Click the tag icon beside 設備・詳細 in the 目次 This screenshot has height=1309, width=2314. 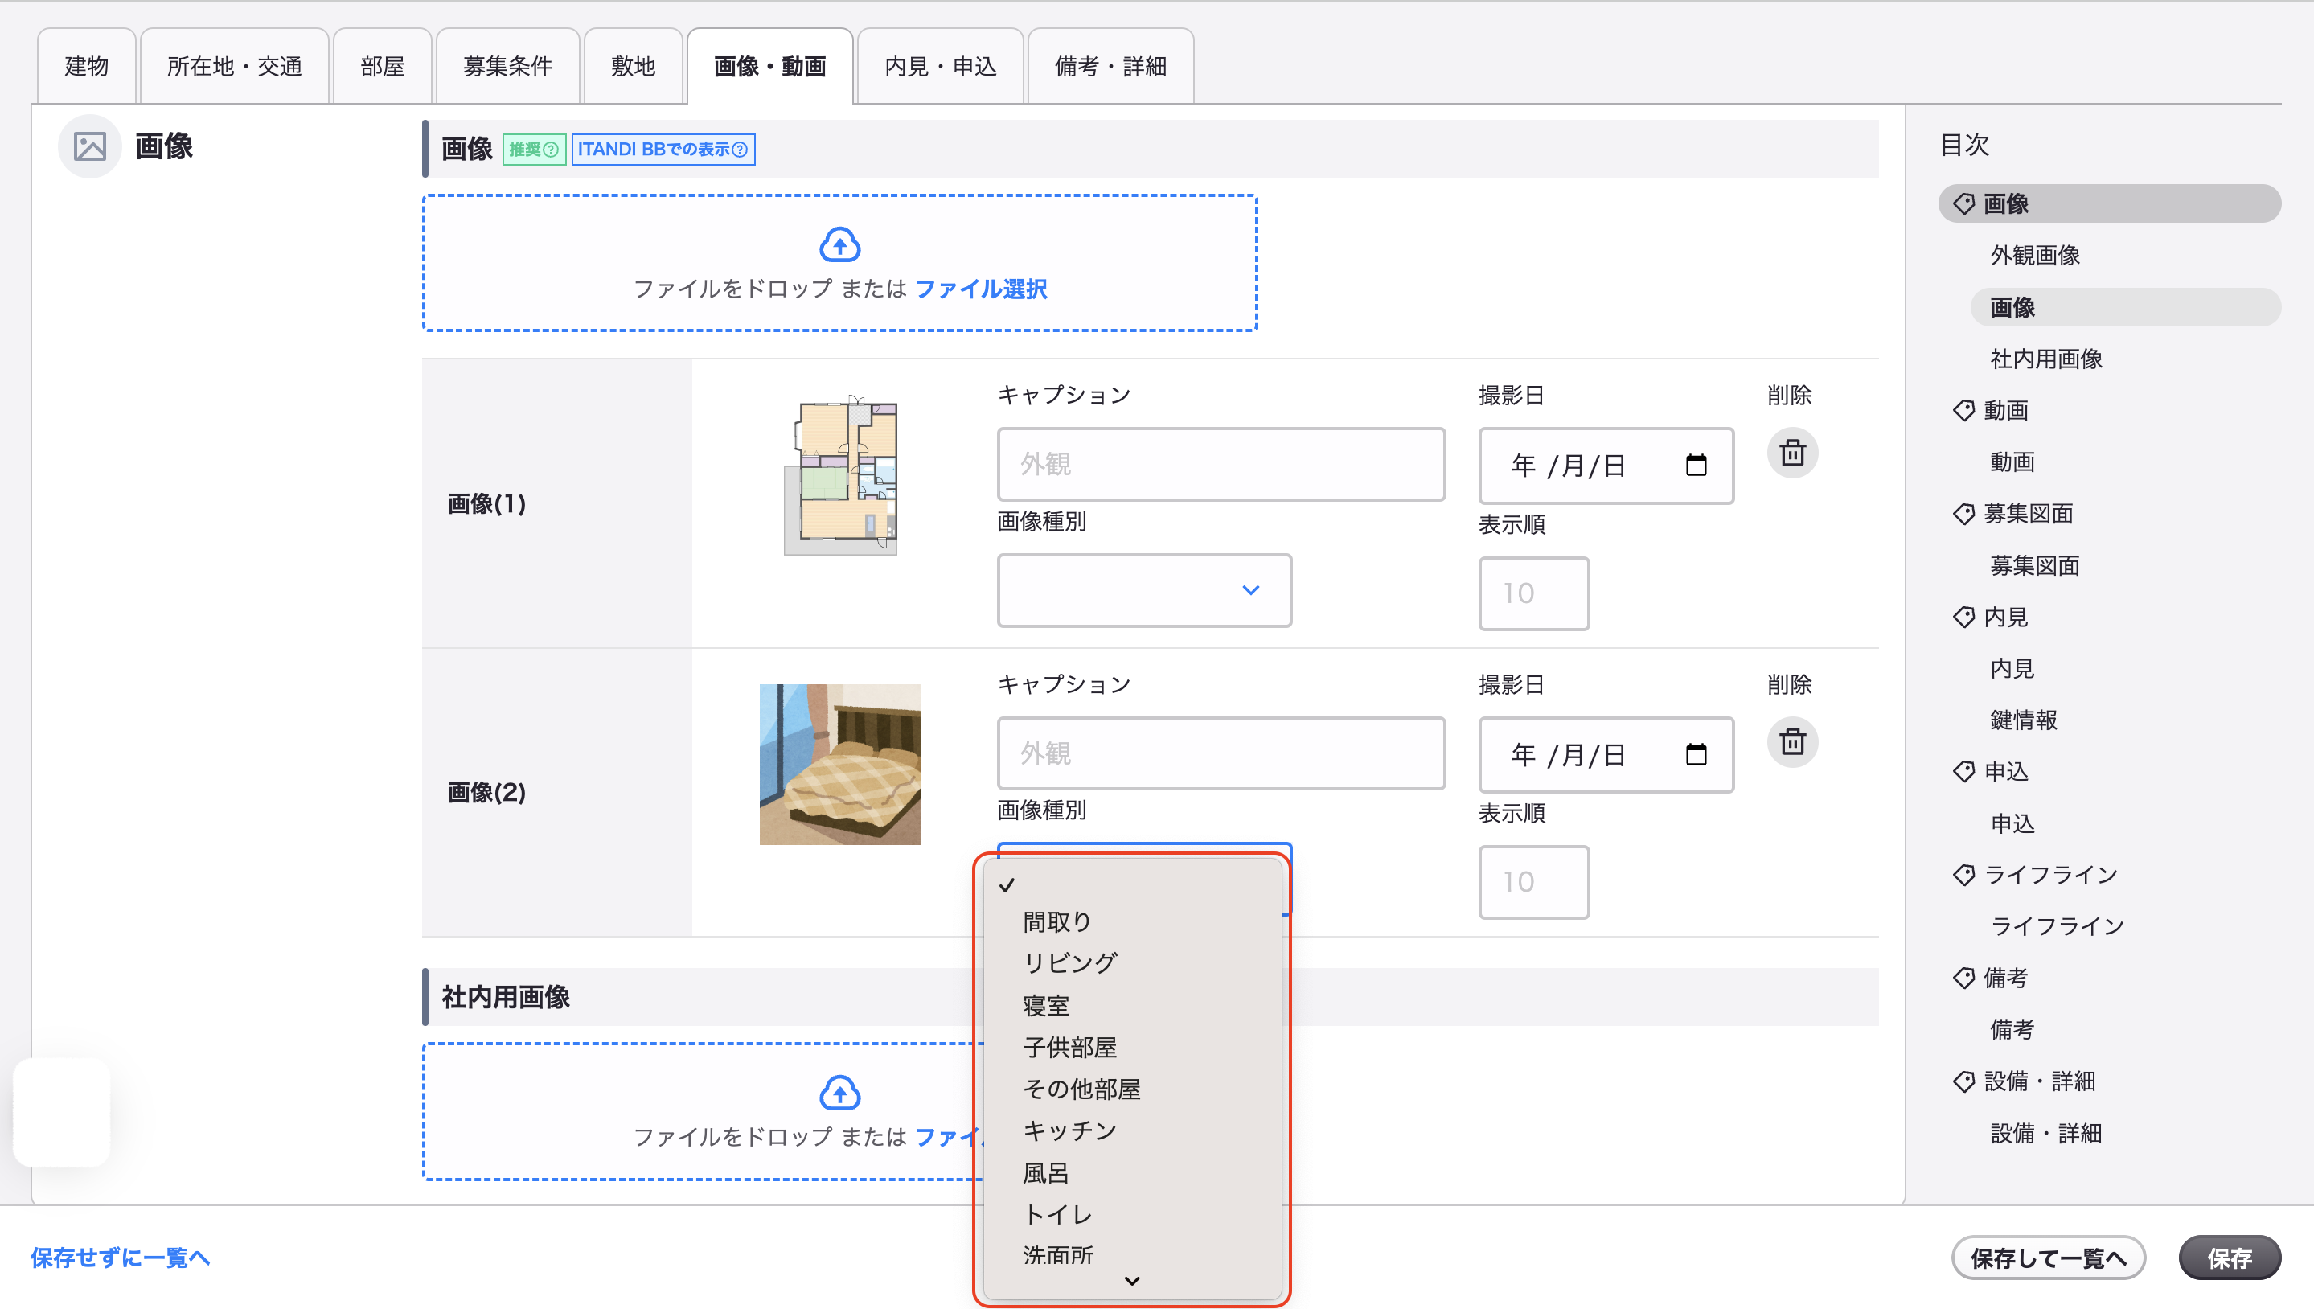[x=1963, y=1081]
